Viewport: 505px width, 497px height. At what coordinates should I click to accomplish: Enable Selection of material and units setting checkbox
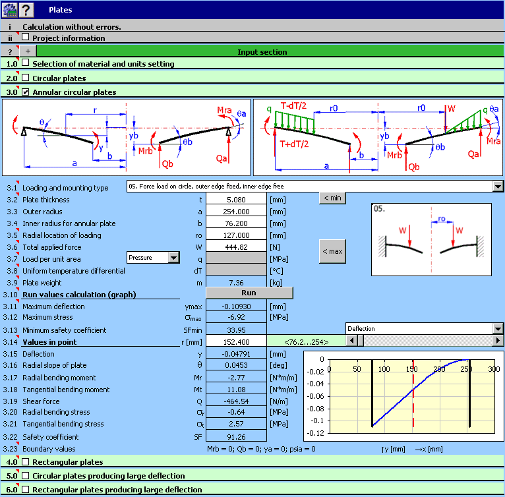click(x=26, y=63)
